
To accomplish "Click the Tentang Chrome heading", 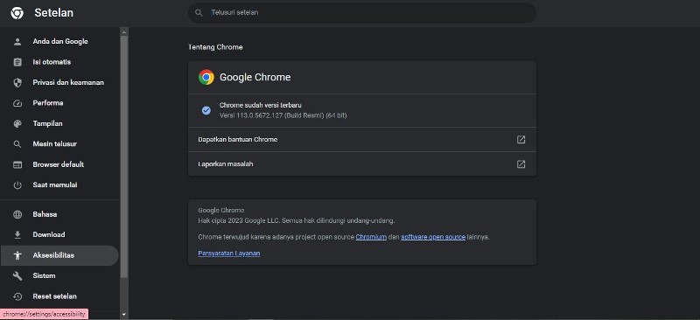I will point(215,47).
